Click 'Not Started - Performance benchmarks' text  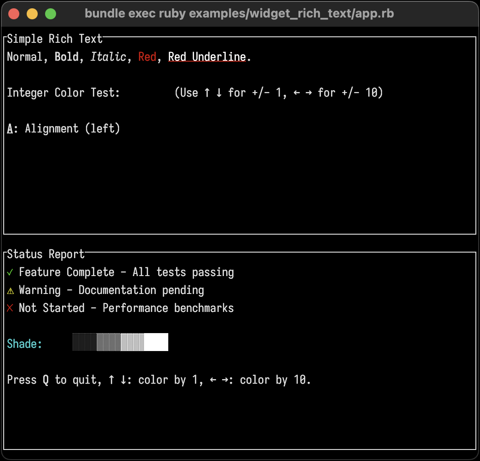tap(126, 308)
